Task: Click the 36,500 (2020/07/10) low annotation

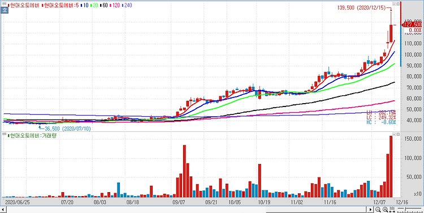Action: pyautogui.click(x=68, y=128)
